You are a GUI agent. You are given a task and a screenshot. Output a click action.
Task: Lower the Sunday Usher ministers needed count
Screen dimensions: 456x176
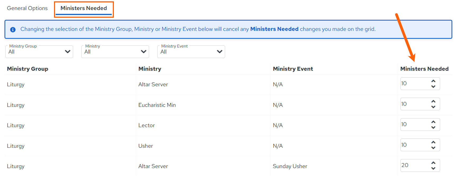(x=433, y=168)
